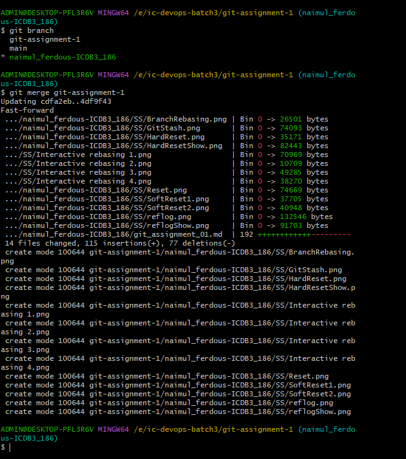Click the SS/Reset.png diffstat row
The height and width of the screenshot is (459, 406).
pyautogui.click(x=167, y=191)
